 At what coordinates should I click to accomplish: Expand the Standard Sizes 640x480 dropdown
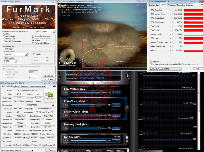[16, 54]
